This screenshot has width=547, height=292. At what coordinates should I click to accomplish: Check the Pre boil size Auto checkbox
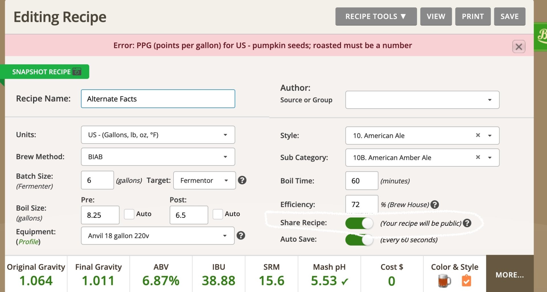(129, 214)
